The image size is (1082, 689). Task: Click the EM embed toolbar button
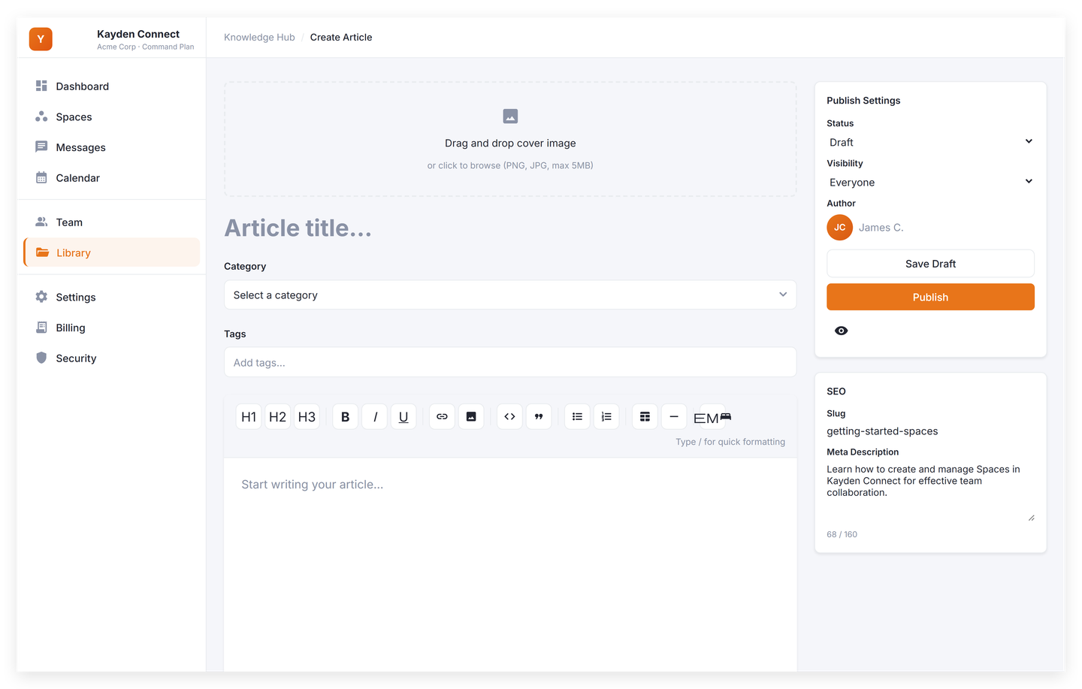coord(712,417)
